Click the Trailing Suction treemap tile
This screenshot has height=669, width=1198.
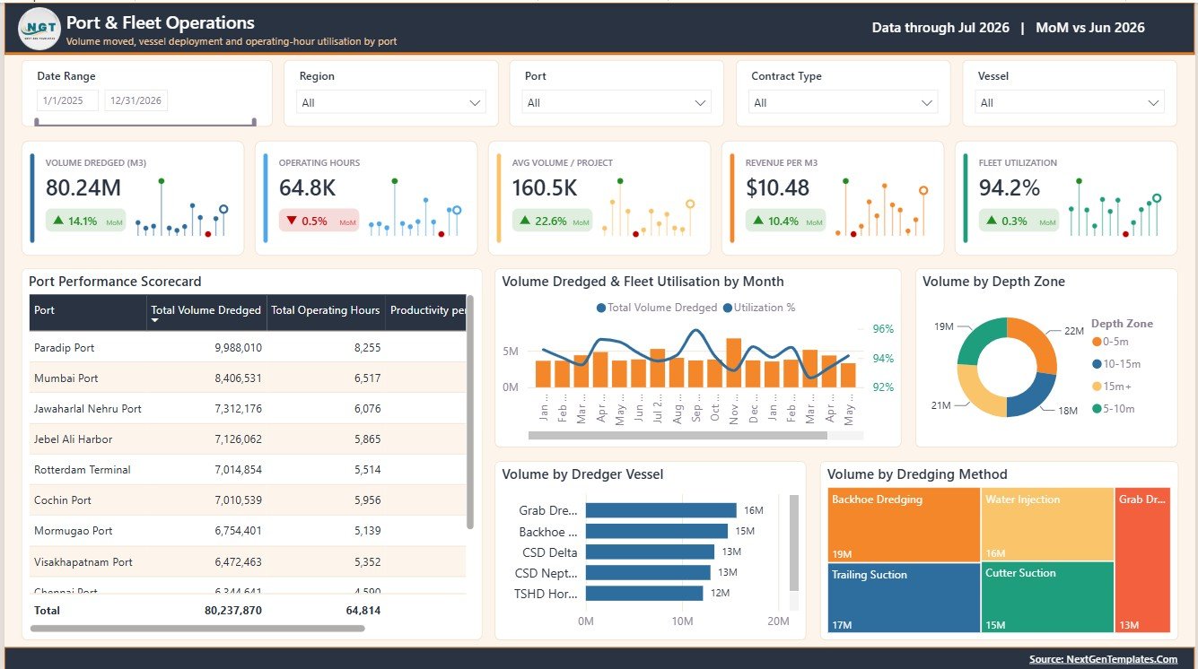(x=904, y=597)
